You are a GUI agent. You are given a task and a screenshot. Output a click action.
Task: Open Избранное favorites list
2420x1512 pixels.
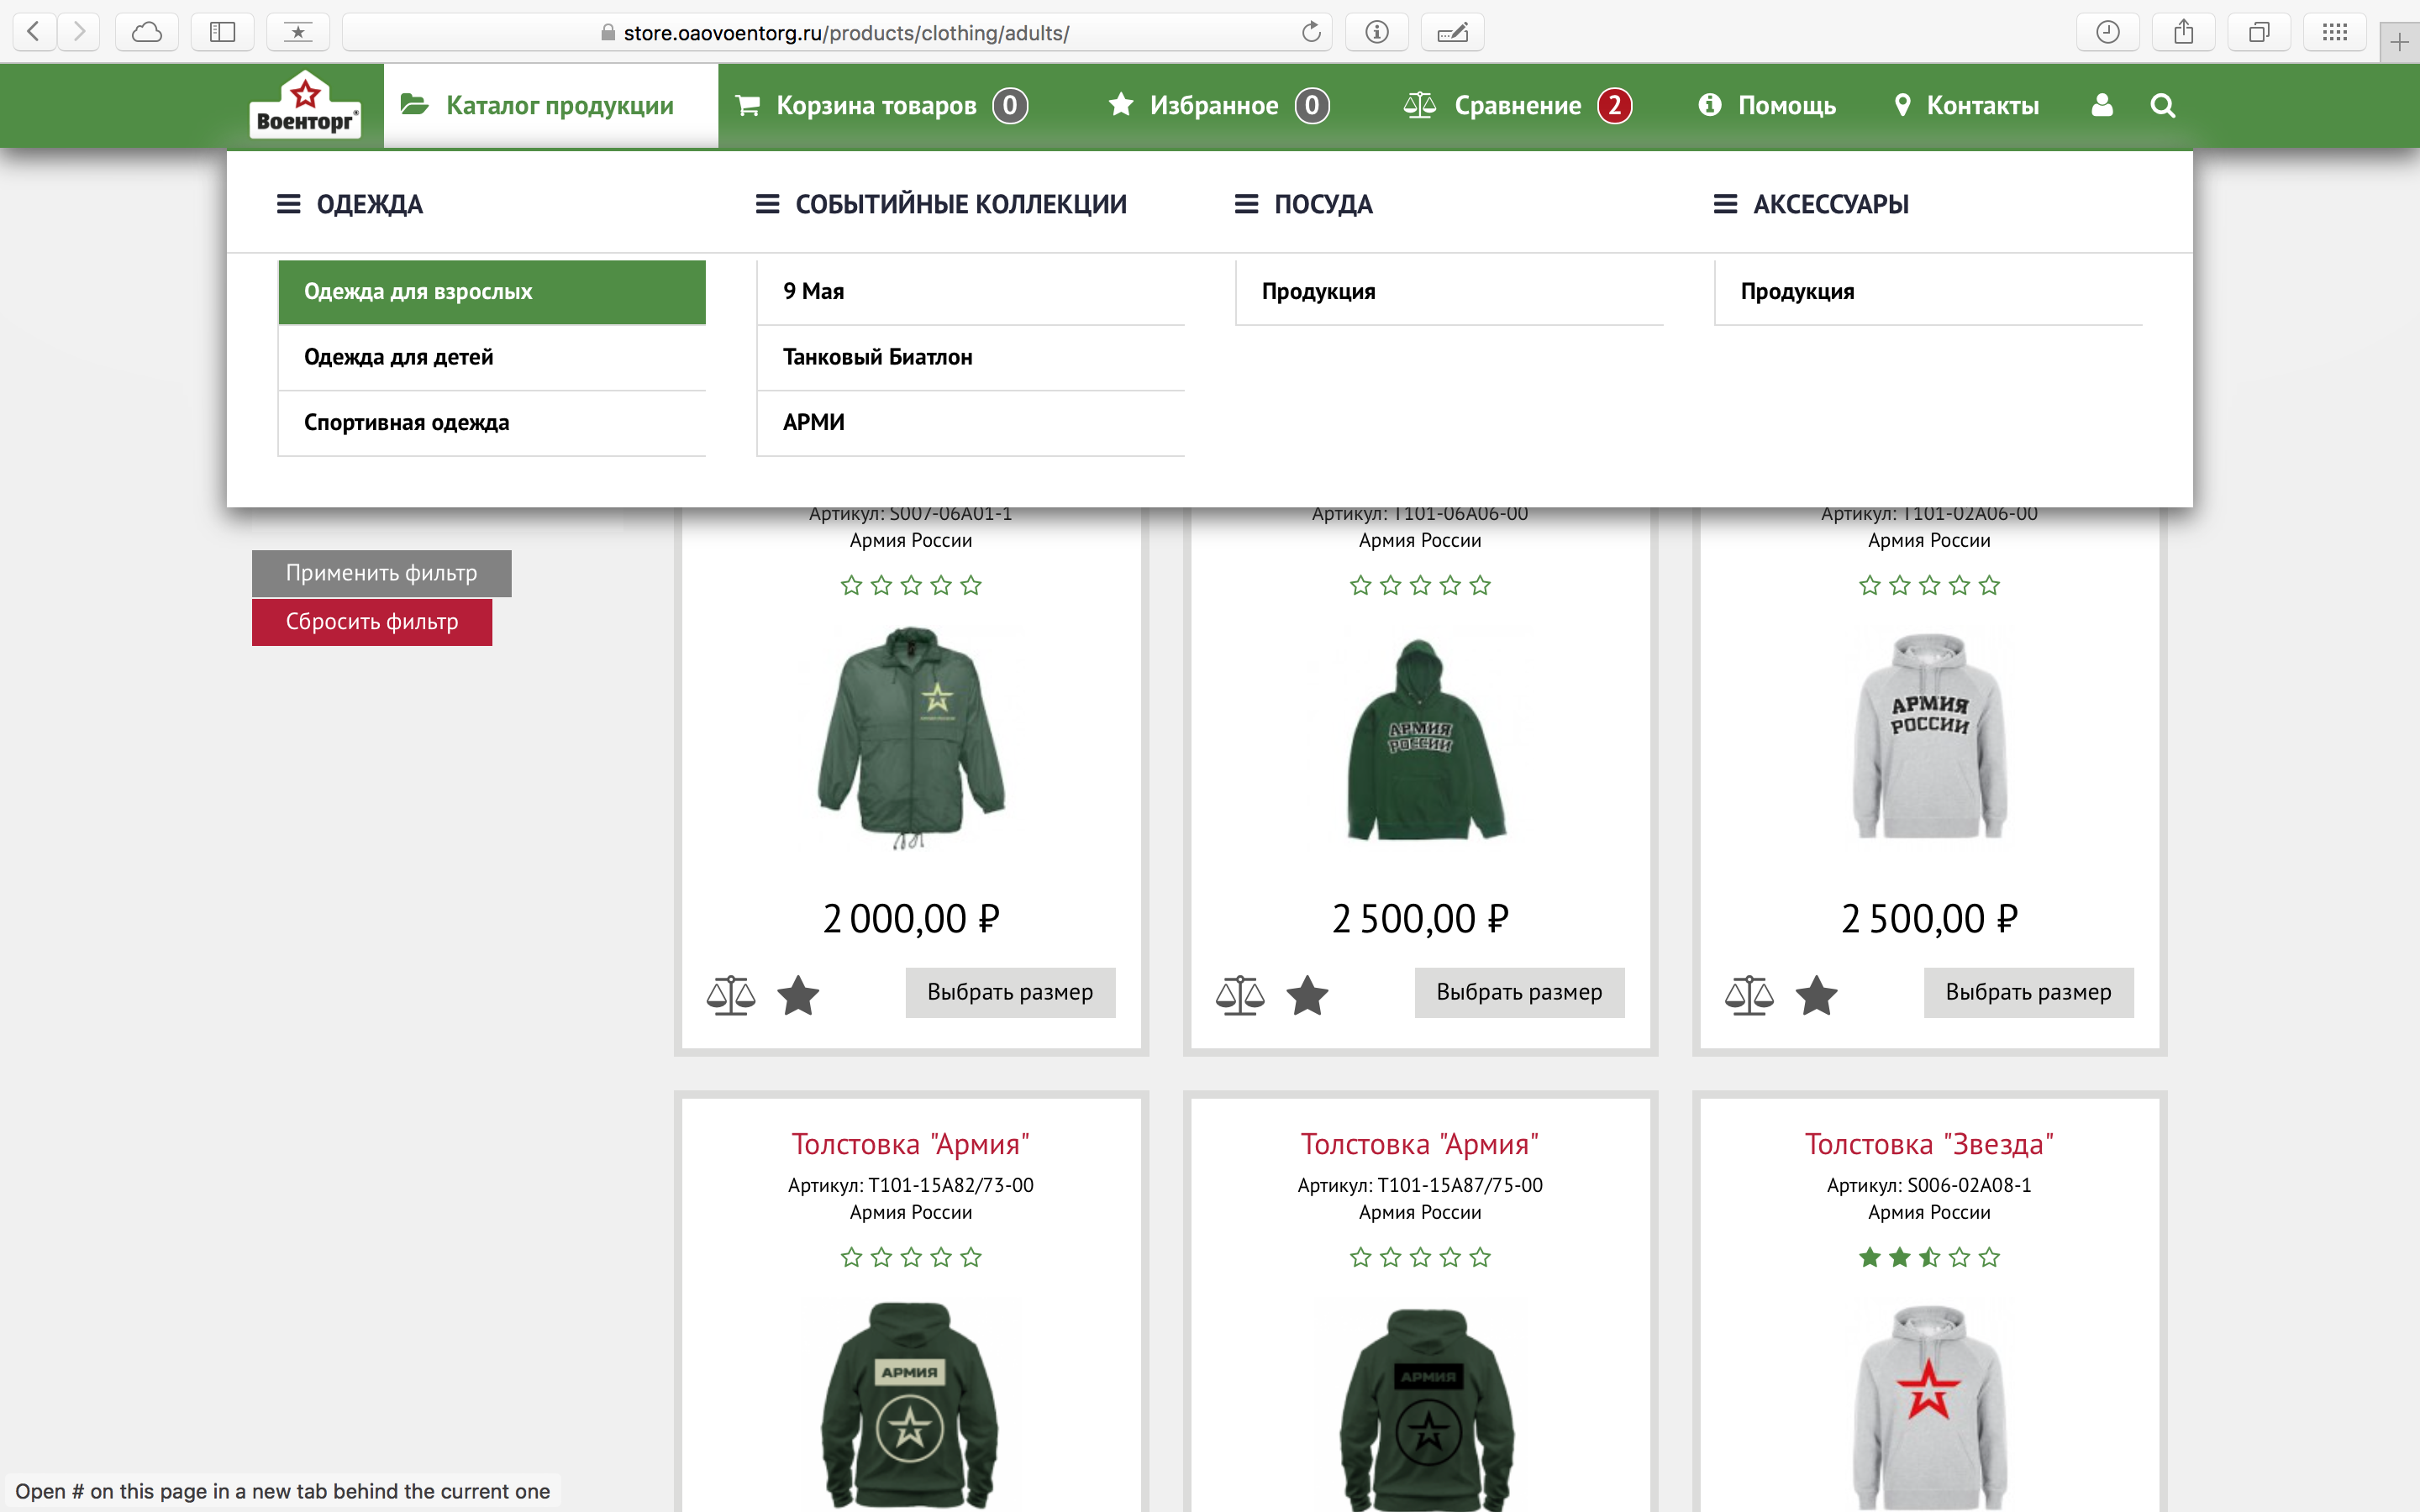[1219, 105]
